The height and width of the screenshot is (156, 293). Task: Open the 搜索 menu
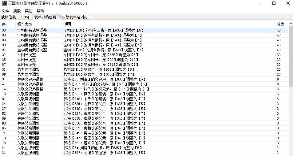click(17, 11)
